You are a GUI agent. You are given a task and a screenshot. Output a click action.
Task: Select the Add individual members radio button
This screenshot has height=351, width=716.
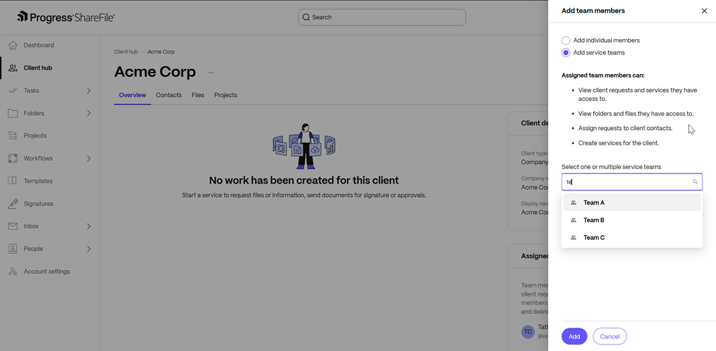pos(566,40)
